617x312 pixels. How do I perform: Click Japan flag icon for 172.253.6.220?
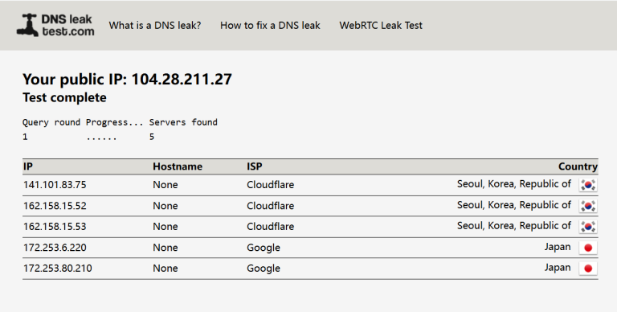point(588,248)
